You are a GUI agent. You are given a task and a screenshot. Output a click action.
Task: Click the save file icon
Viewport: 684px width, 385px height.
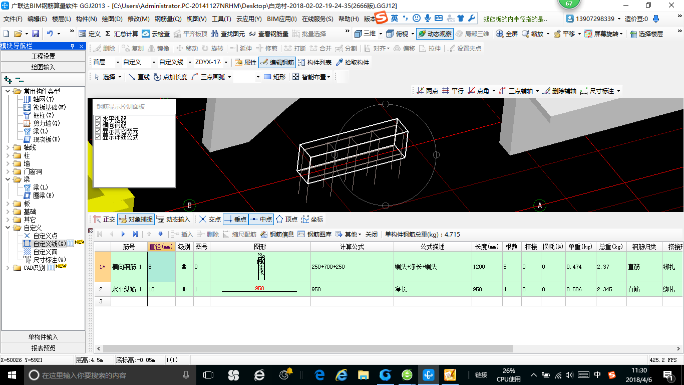(36, 34)
